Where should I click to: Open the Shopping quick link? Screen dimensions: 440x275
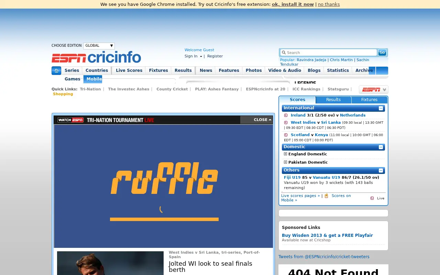point(63,94)
